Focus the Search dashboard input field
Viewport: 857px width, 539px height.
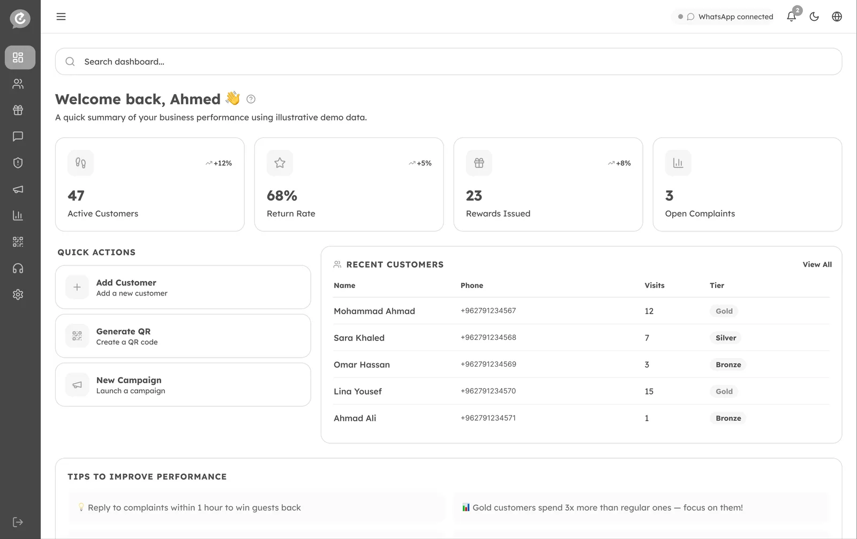coord(448,62)
